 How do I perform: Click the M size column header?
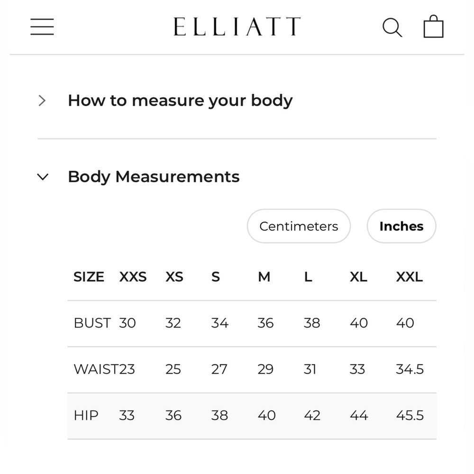coord(264,277)
